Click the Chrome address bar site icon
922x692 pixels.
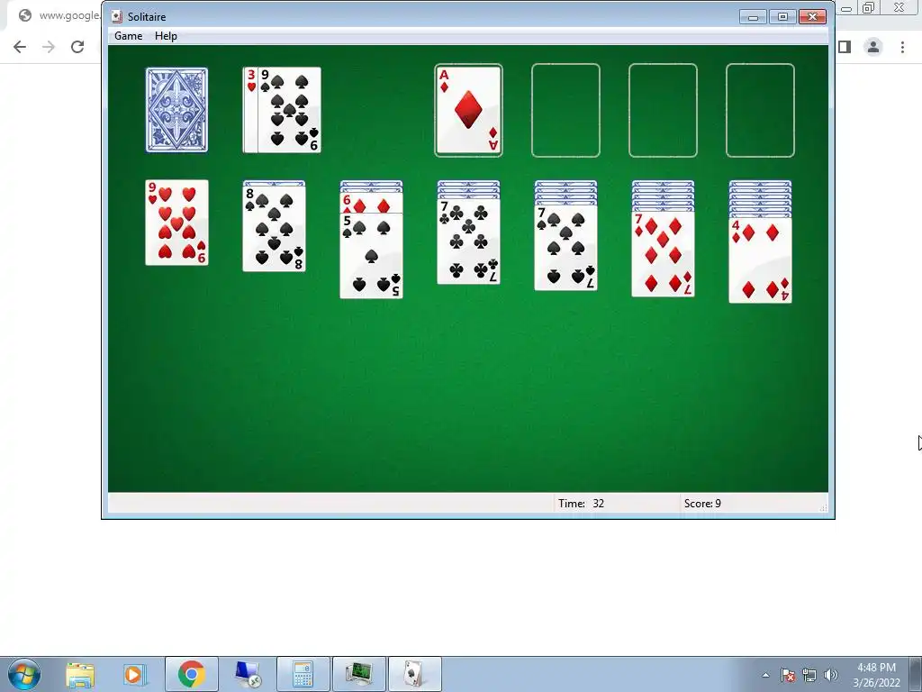pos(24,15)
